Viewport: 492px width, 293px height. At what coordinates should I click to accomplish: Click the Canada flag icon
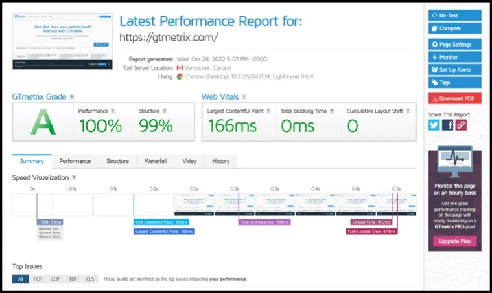tap(180, 68)
